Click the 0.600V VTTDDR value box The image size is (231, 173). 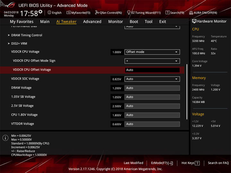117,124
